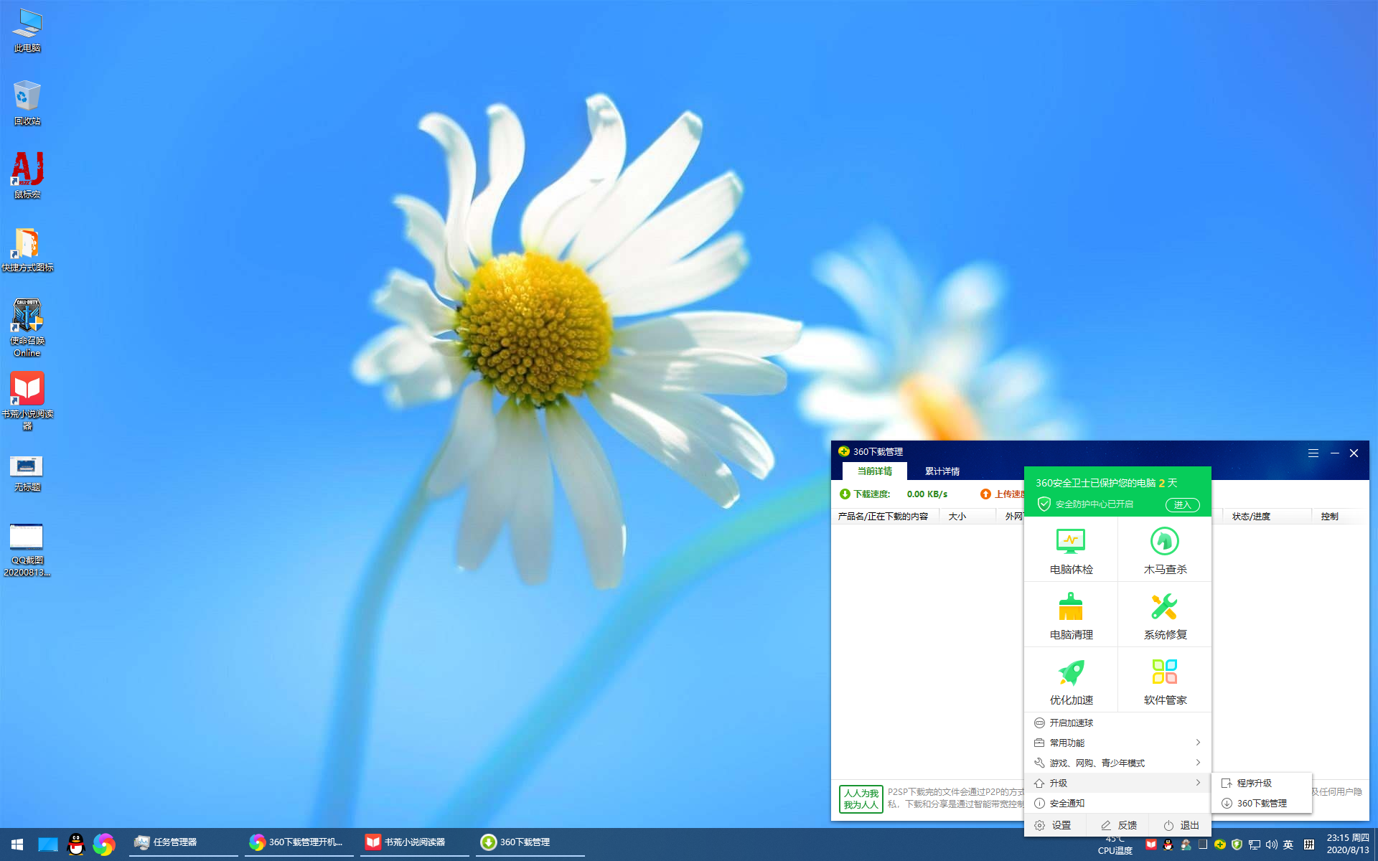Open 书荒小说阅读器 desktop shortcut
Image resolution: width=1378 pixels, height=861 pixels.
[27, 401]
